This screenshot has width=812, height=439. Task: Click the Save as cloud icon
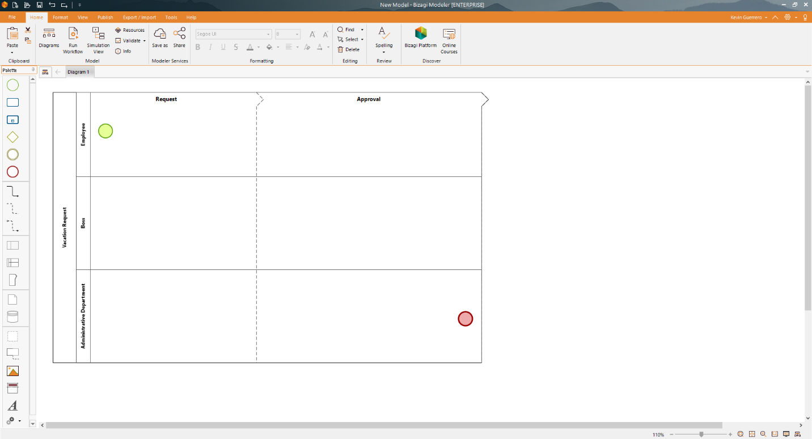click(x=160, y=38)
